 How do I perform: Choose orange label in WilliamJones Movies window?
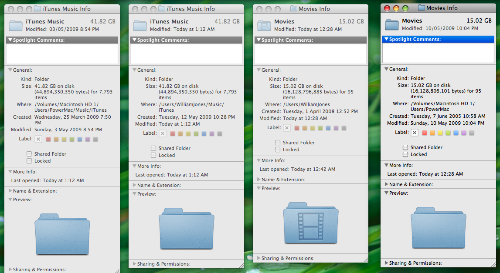[x=305, y=128]
